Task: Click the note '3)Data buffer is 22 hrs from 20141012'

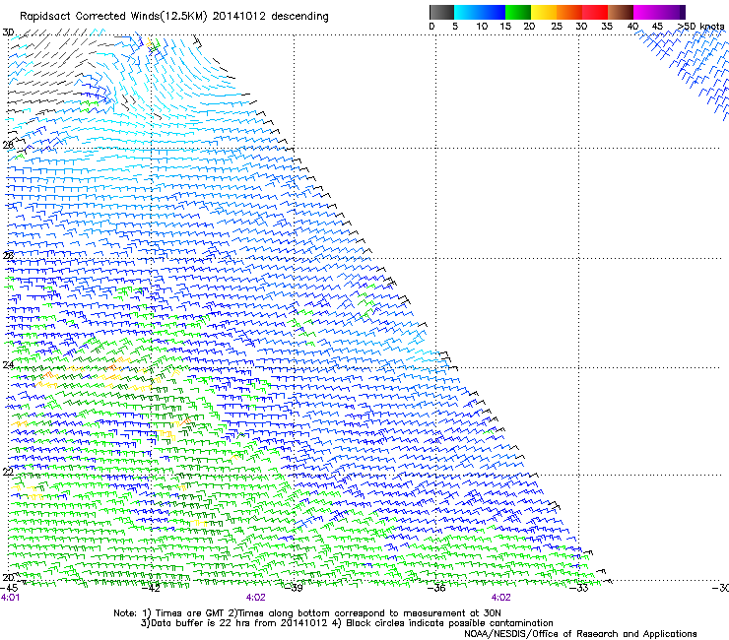Action: pyautogui.click(x=234, y=623)
